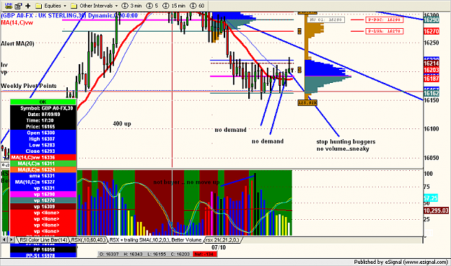Image resolution: width=451 pixels, height=266 pixels.
Task: Click the Net: -134 status field
Action: coord(206,254)
